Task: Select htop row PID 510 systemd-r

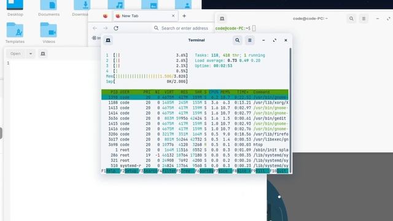Action: [195, 166]
